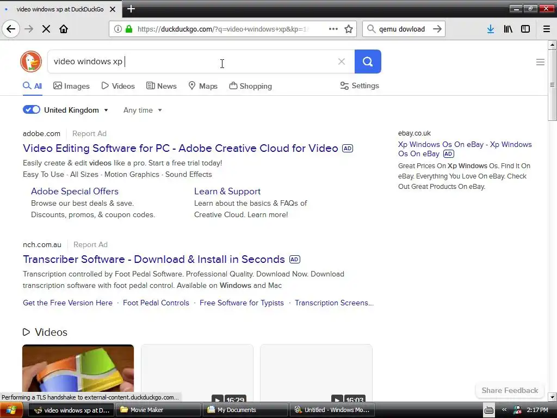The width and height of the screenshot is (557, 418).
Task: Expand hidden tray icons chevron
Action: [x=504, y=410]
